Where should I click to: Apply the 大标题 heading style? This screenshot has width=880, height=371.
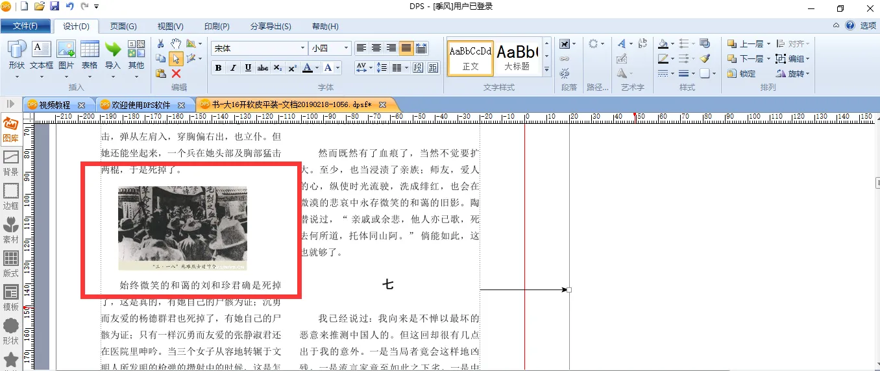point(517,58)
